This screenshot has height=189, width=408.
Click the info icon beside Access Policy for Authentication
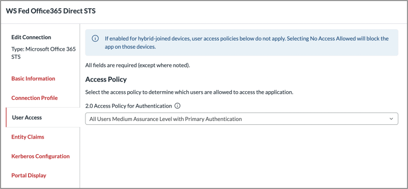pos(177,106)
